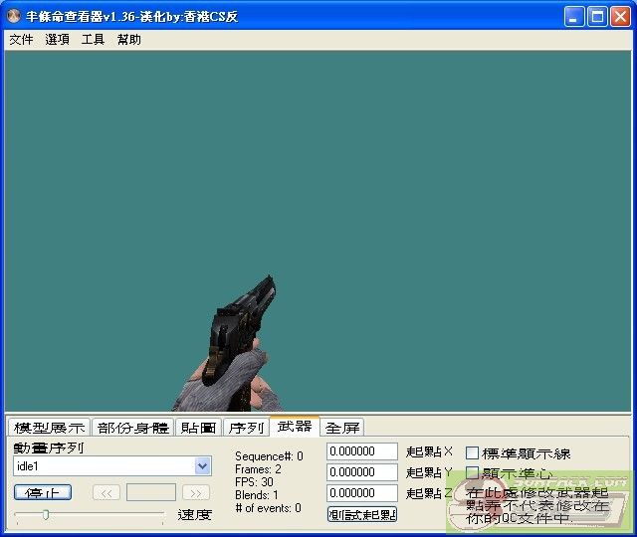Click the 測試起點 test origin button
The image size is (637, 537).
pyautogui.click(x=362, y=515)
